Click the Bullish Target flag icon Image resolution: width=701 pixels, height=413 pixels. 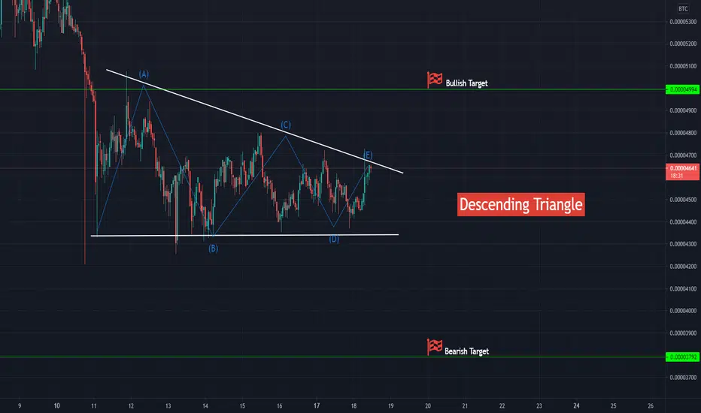[434, 80]
